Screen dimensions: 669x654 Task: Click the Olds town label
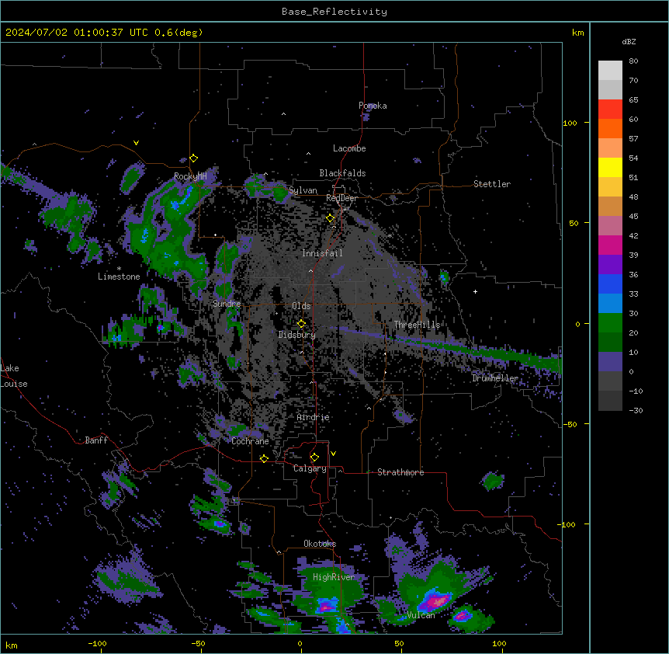pos(301,306)
